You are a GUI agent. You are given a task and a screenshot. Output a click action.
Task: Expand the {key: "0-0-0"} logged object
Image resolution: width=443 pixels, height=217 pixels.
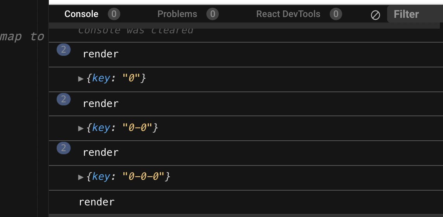81,177
